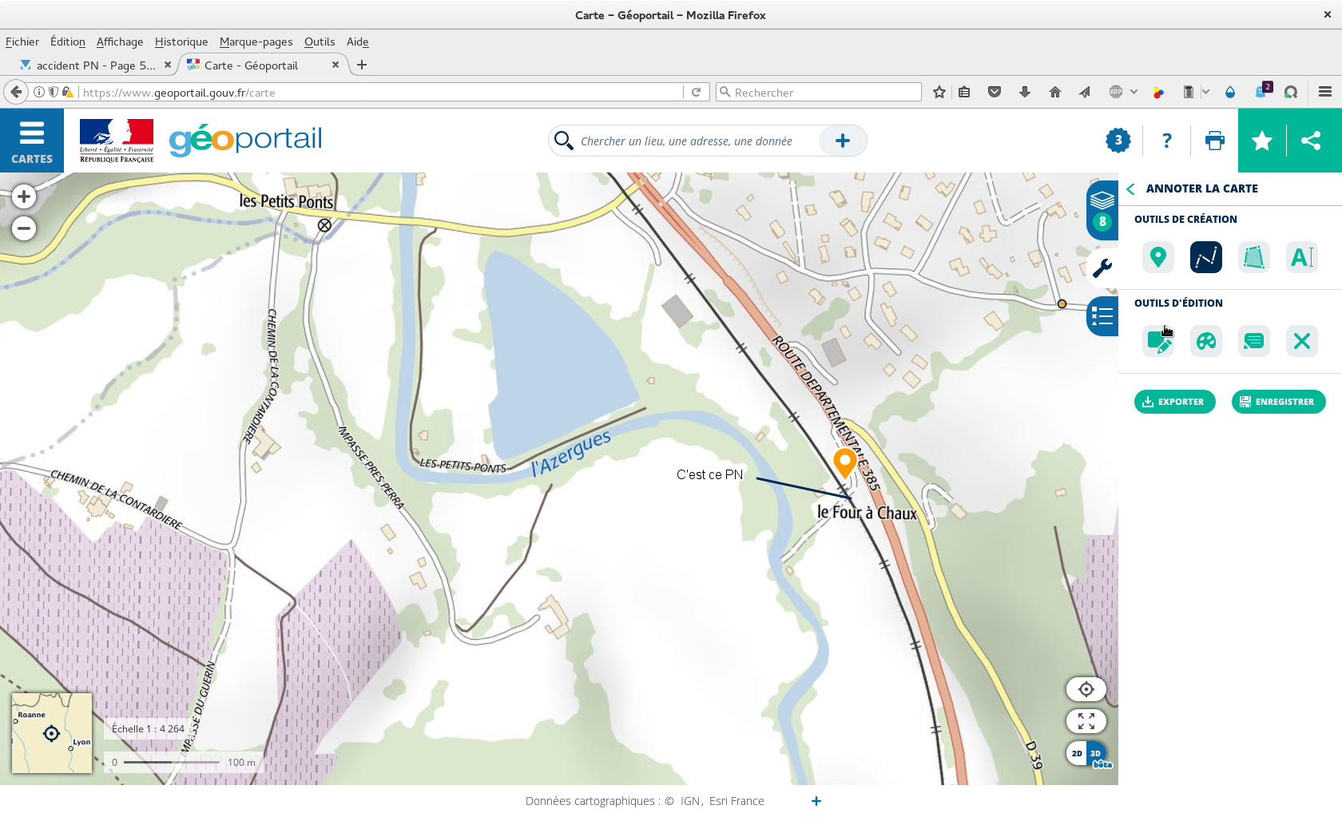Expand the map data attribution plus
The height and width of the screenshot is (817, 1342).
[x=816, y=801]
